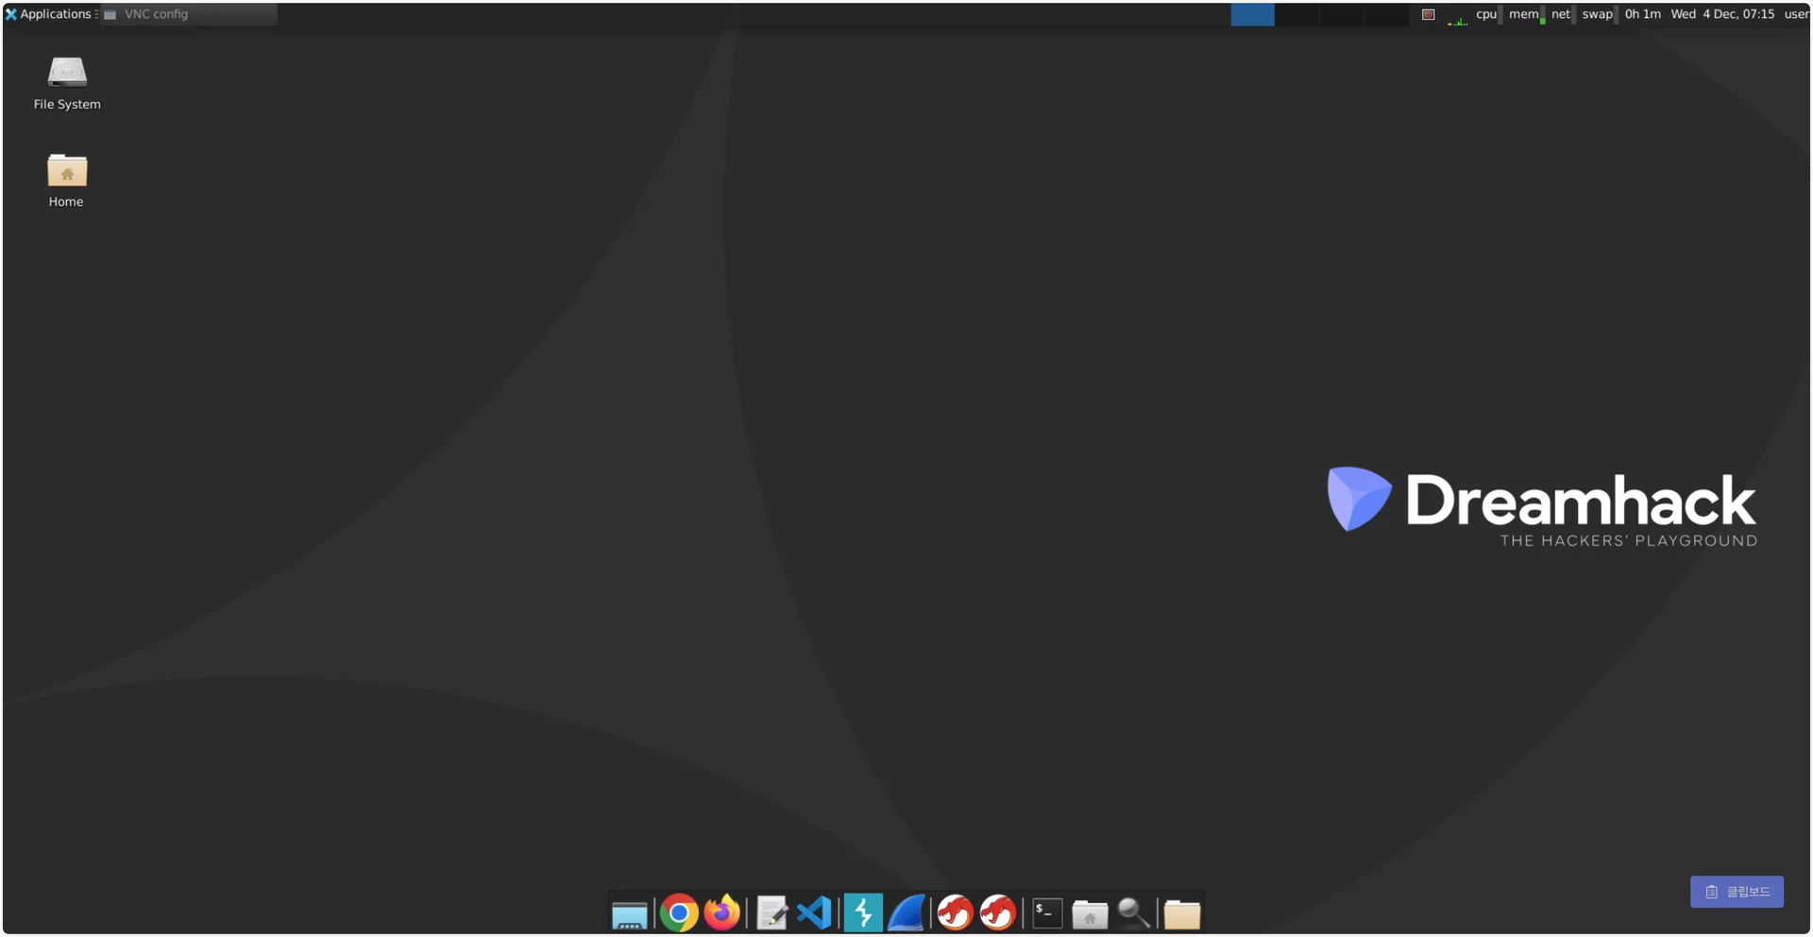Screen dimensions: 1813x937
Task: Launch Firefox browser from the dock
Action: 722,913
